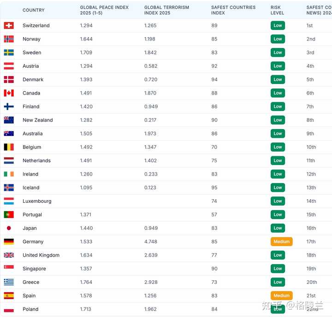The width and height of the screenshot is (332, 319).
Task: Click the Iceland flag icon
Action: coord(9,188)
